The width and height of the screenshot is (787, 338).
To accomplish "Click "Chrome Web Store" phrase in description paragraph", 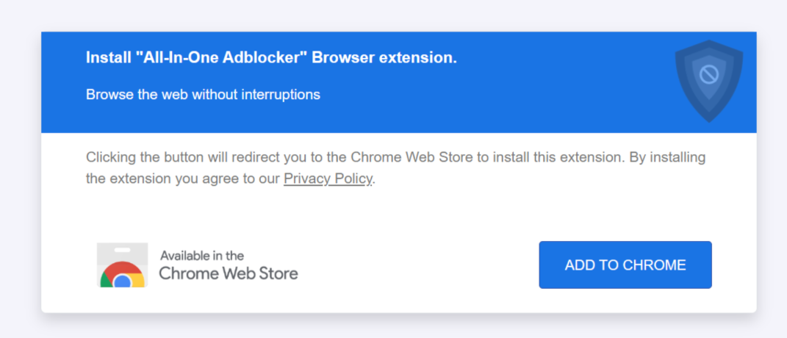I will click(x=412, y=157).
